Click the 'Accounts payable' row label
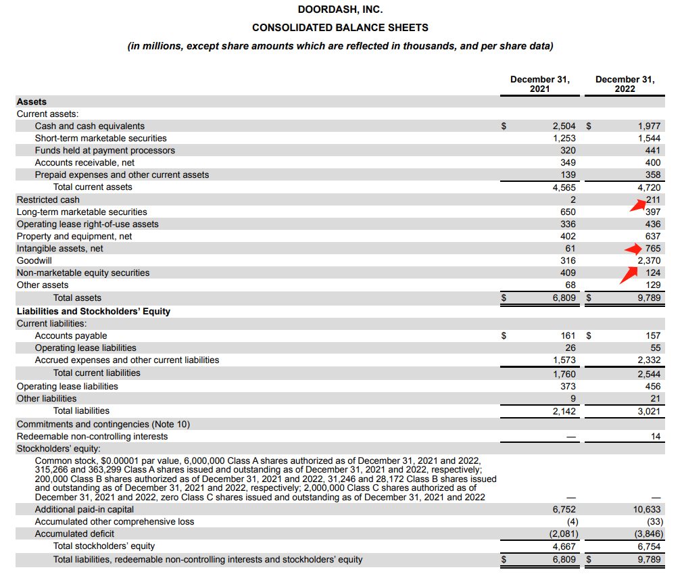Image resolution: width=682 pixels, height=574 pixels. coord(71,336)
